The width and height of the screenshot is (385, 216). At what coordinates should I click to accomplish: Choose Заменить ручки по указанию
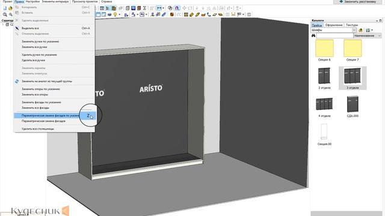(x=54, y=41)
